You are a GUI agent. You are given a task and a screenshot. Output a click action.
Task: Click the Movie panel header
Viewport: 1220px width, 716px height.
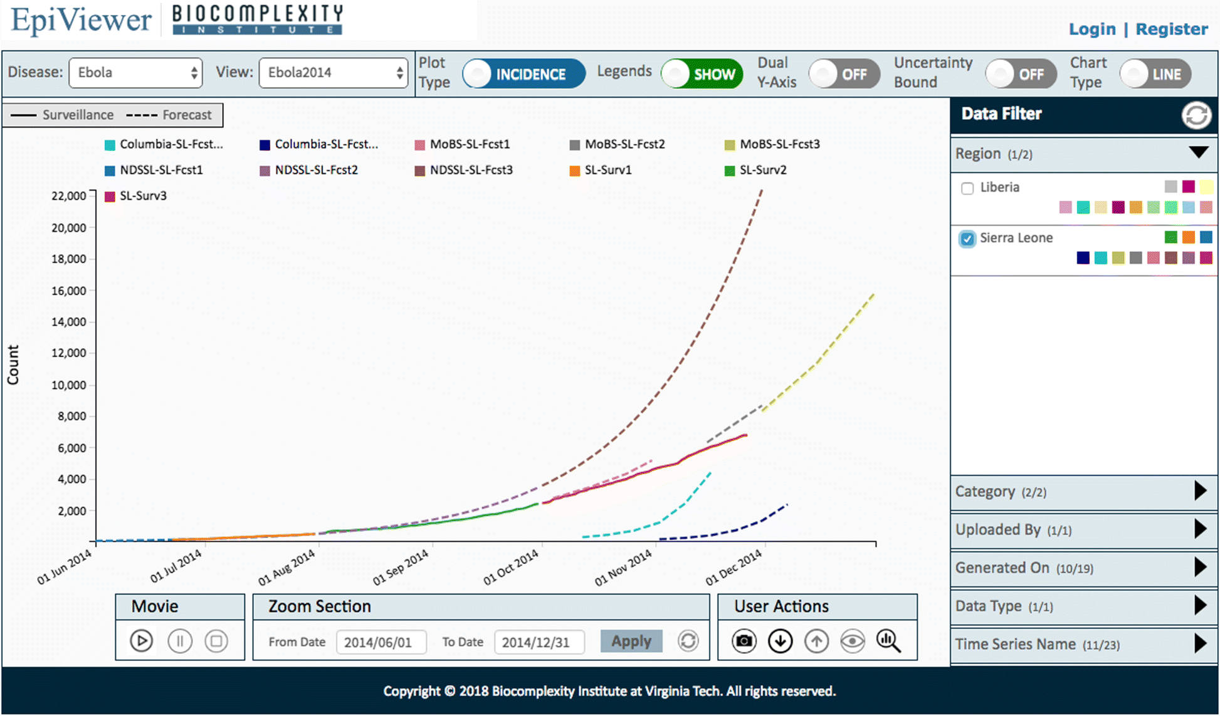(x=180, y=606)
